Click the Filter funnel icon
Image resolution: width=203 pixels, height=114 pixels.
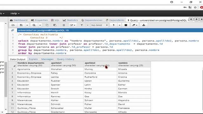click(x=82, y=25)
